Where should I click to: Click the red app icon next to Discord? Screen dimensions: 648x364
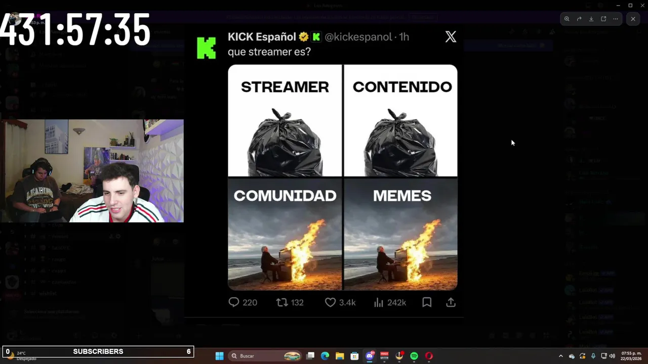point(384,356)
